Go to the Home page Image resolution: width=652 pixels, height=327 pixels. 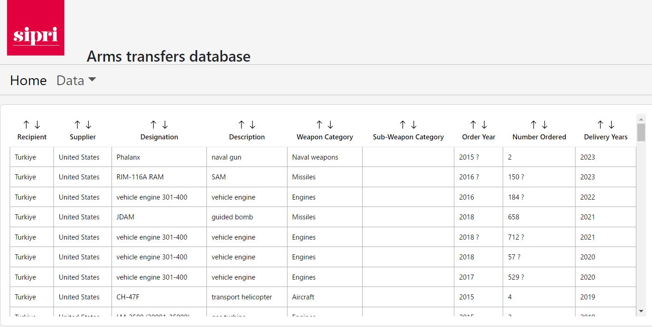pos(29,80)
